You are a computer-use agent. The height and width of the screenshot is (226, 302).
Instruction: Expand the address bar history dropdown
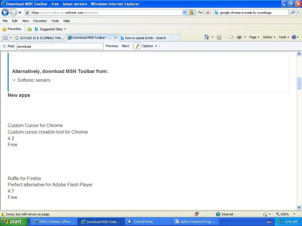(x=184, y=13)
